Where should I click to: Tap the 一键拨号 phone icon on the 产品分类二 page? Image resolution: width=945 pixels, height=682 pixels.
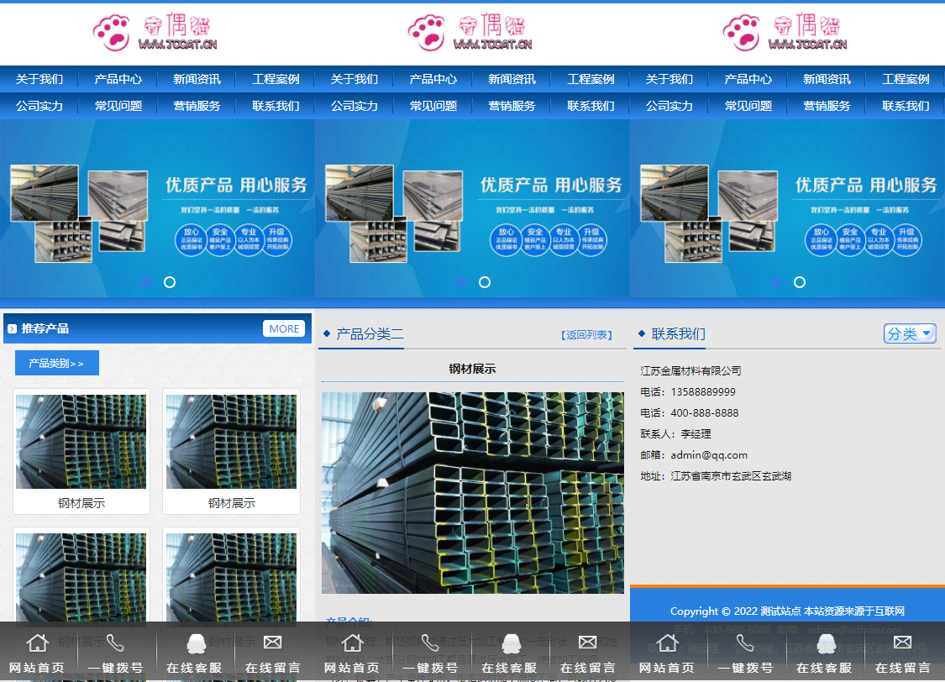pos(430,643)
